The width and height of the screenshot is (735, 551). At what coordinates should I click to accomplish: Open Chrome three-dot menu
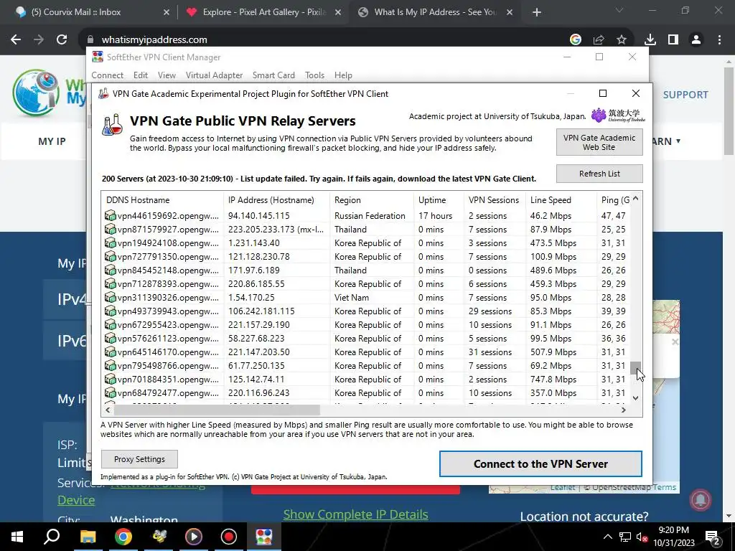tap(719, 40)
